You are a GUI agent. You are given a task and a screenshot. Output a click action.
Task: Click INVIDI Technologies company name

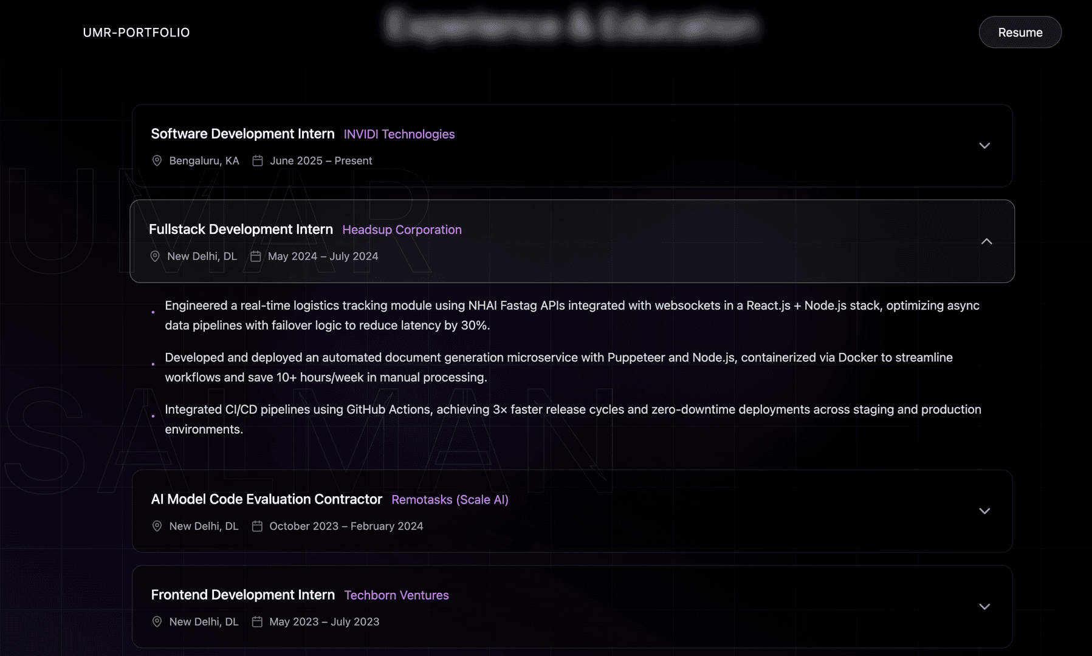(x=399, y=134)
